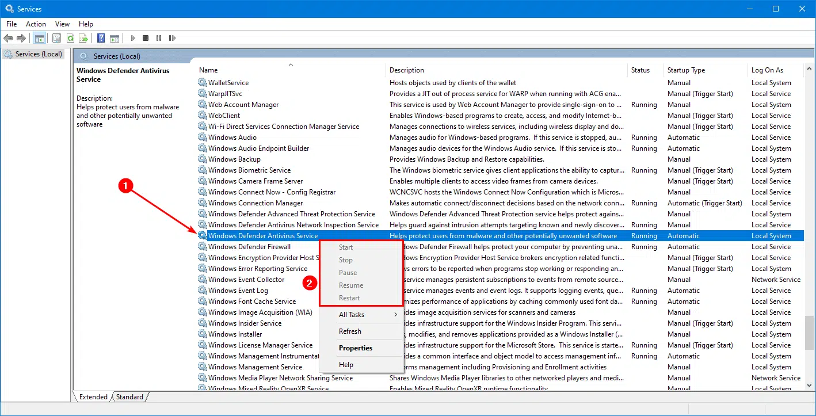
Task: Click the Forward arrow toolbar icon
Action: [x=21, y=38]
